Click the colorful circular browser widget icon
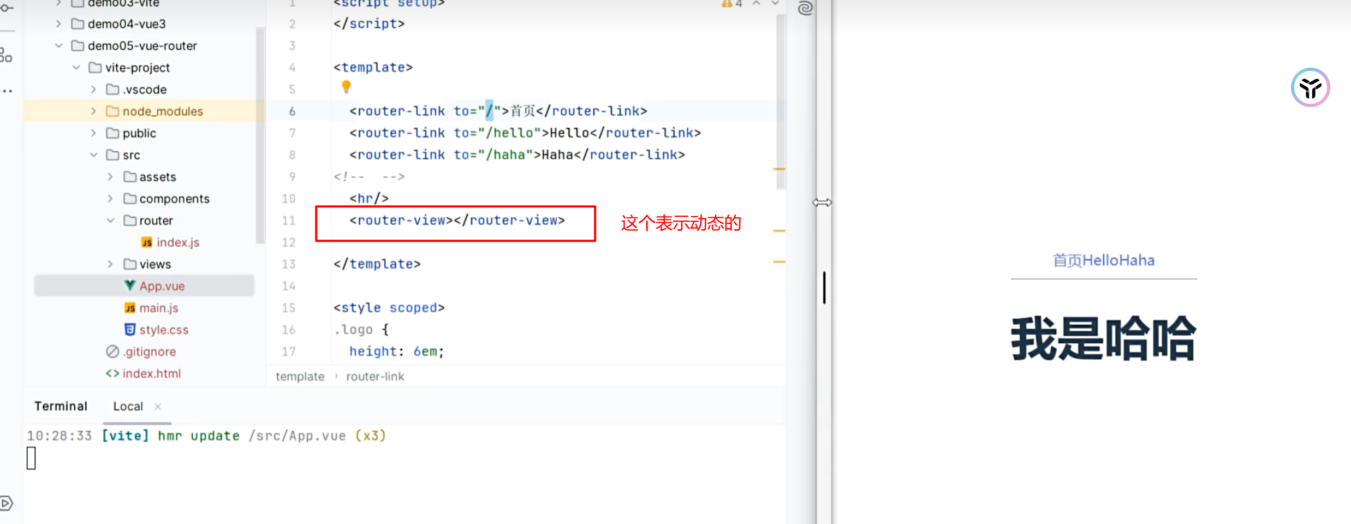The image size is (1351, 524). coord(1310,87)
